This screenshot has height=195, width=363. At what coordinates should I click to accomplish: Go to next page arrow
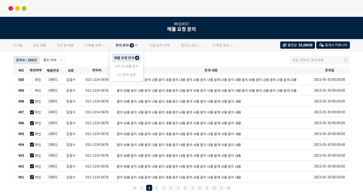point(221,188)
